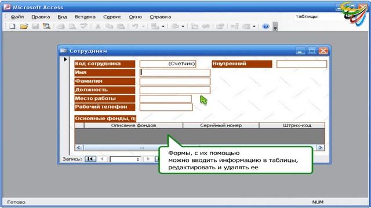Go to the first record button
371x208 pixels.
click(90, 159)
